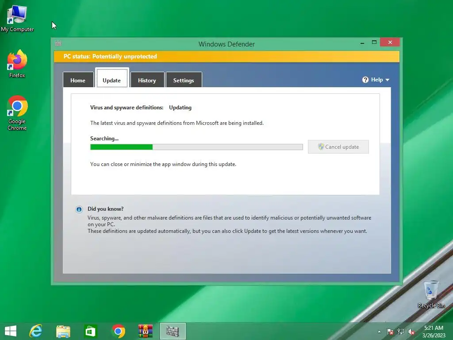This screenshot has width=453, height=340.
Task: Click the Windows Start button
Action: pyautogui.click(x=11, y=331)
